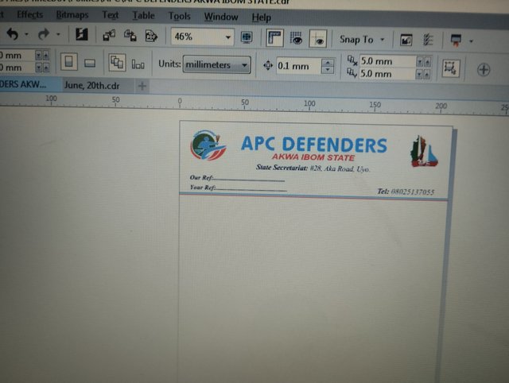Viewport: 509px width, 383px height.
Task: Toggle Show rulers button
Action: pos(274,38)
